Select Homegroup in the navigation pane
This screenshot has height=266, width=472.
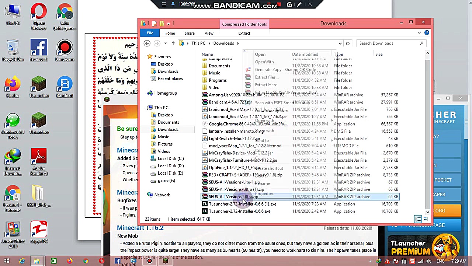(x=166, y=93)
